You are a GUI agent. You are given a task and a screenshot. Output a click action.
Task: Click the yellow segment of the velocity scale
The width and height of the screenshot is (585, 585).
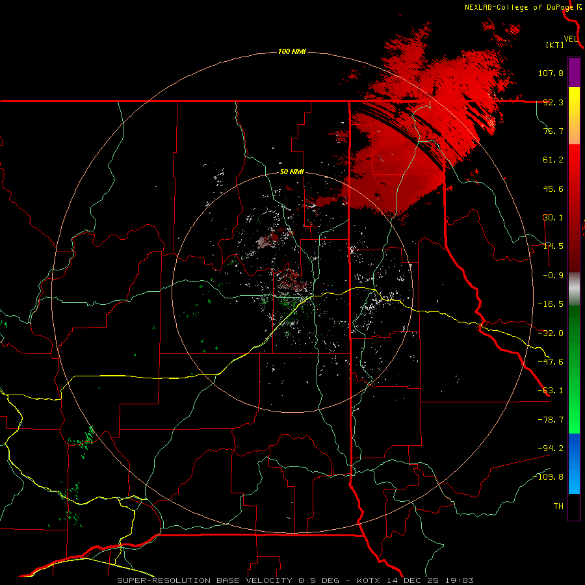click(x=574, y=116)
